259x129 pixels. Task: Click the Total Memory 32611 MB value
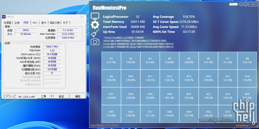[138, 22]
